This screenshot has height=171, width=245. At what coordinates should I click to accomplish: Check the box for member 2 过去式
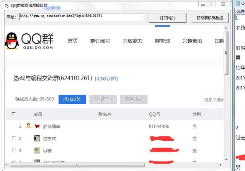(x=14, y=138)
